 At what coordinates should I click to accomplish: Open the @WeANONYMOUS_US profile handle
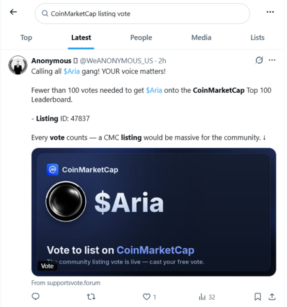point(116,61)
